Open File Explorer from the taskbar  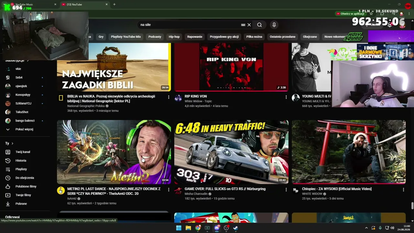[x=188, y=228]
